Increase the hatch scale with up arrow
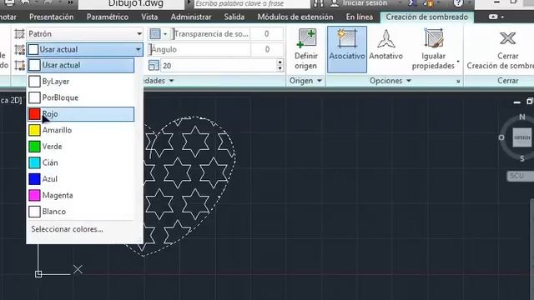The image size is (534, 300). [x=280, y=62]
